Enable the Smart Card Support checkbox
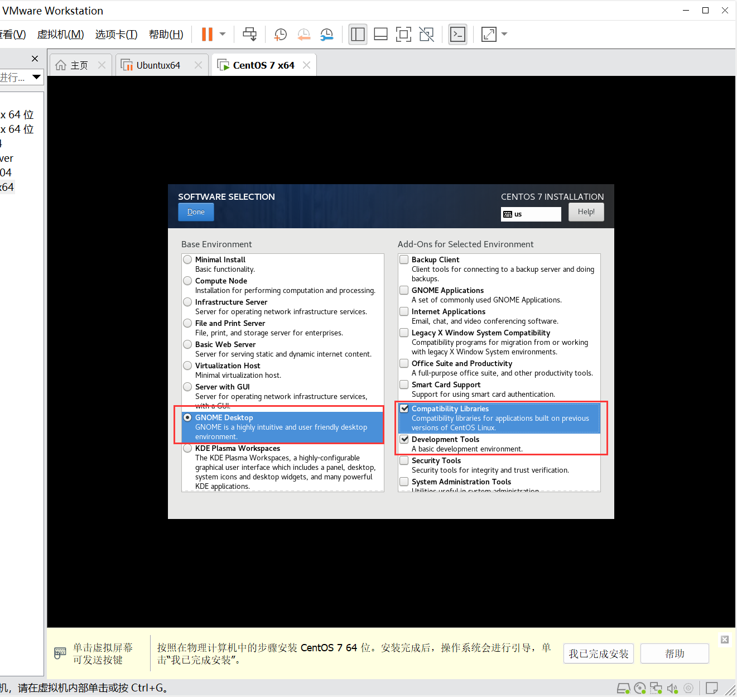Image resolution: width=737 pixels, height=697 pixels. [x=404, y=384]
